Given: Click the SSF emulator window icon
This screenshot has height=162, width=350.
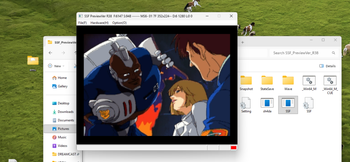Looking at the screenshot, I should coord(80,16).
